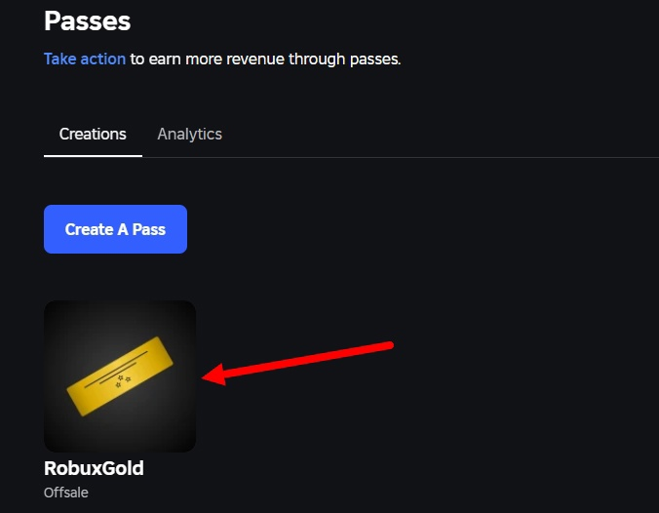Click the red arrow pointing at the pass
The width and height of the screenshot is (659, 513).
click(302, 358)
